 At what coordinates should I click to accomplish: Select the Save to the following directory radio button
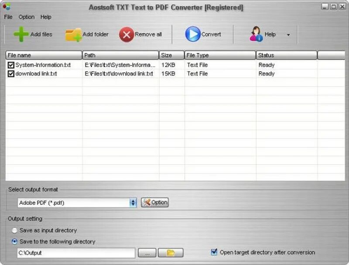[14, 241]
